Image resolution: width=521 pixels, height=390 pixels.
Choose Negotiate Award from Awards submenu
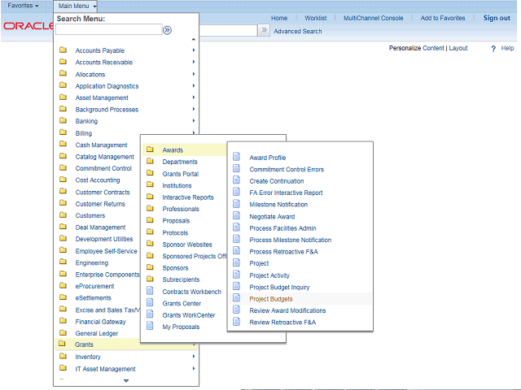[272, 217]
